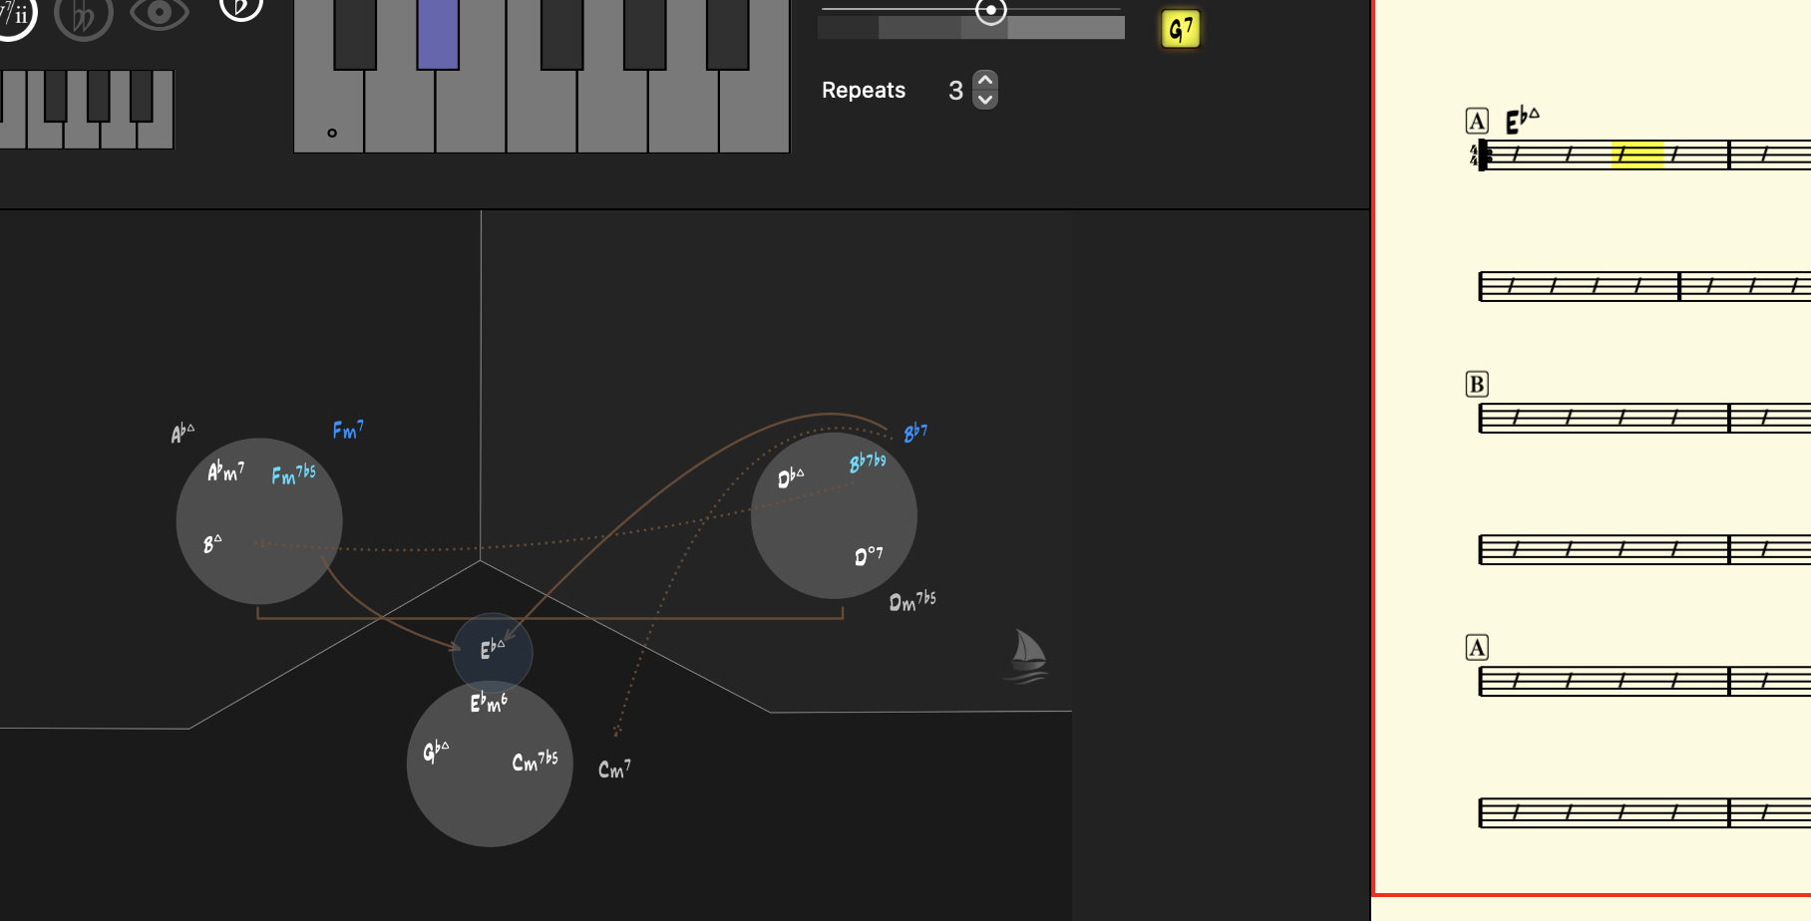Viewport: 1811px width, 921px height.
Task: Increase the Repeats value with up arrow
Action: [x=985, y=81]
